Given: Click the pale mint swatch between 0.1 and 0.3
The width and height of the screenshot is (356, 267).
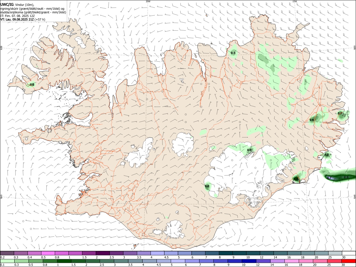Looking at the screenshot, I should 8,261.
